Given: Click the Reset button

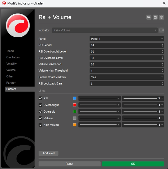Looking at the screenshot, I should coord(69,164).
